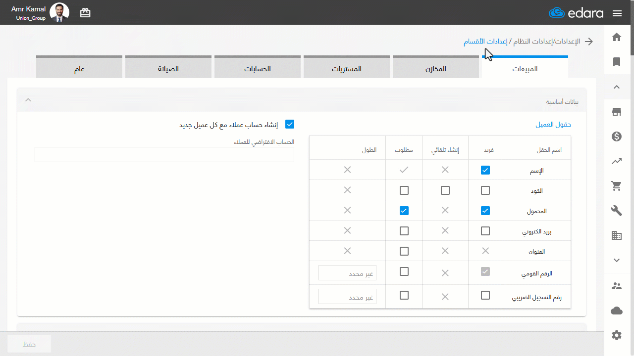The height and width of the screenshot is (356, 634).
Task: Switch to المخازن tab
Action: (436, 67)
